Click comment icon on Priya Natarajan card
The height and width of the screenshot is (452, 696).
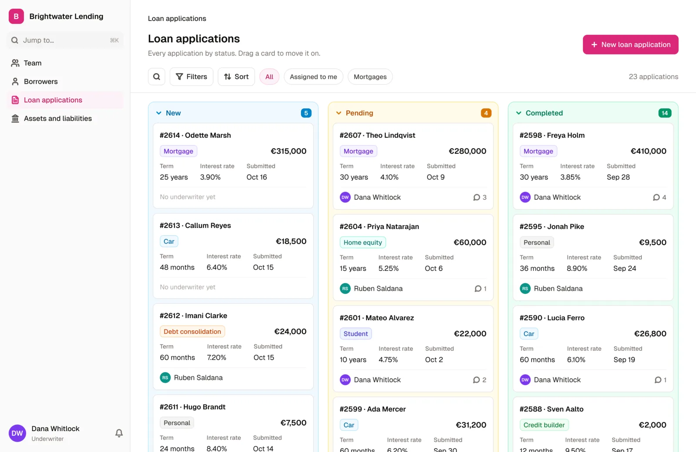tap(478, 289)
